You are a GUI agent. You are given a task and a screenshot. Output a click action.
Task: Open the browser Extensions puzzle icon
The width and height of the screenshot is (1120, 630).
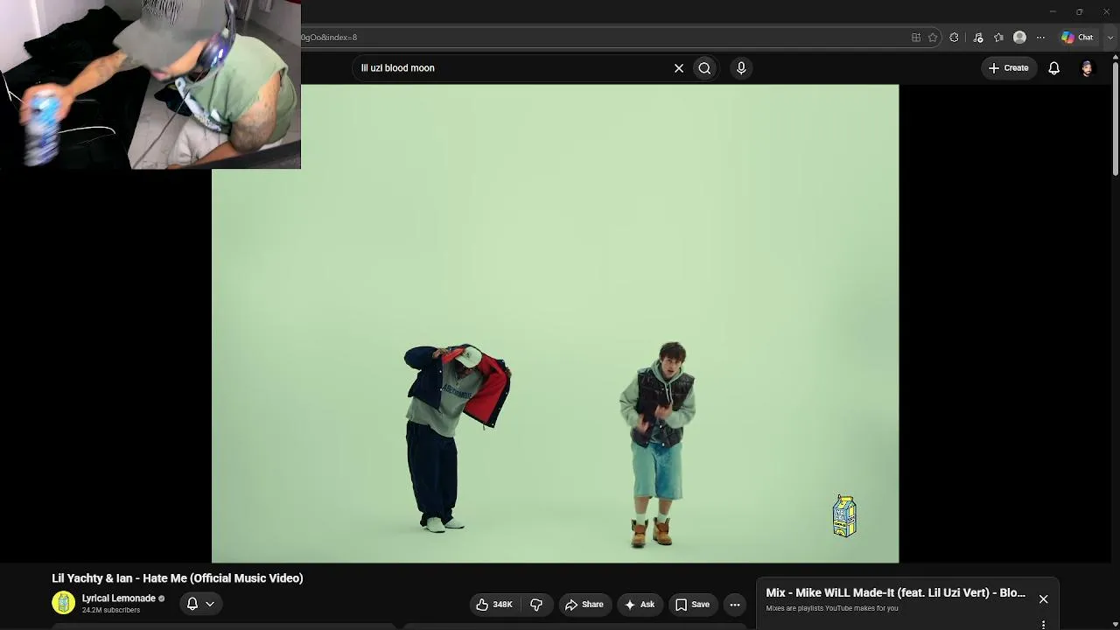(955, 38)
